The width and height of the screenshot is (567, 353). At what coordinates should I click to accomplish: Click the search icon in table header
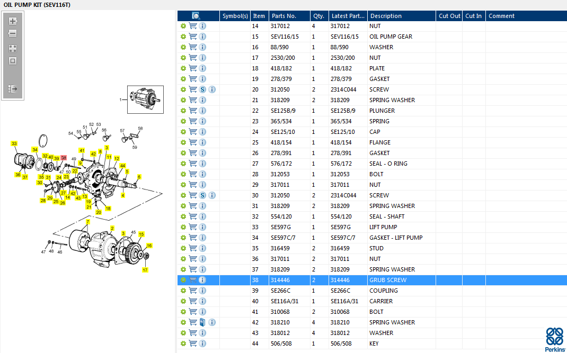[x=196, y=16]
